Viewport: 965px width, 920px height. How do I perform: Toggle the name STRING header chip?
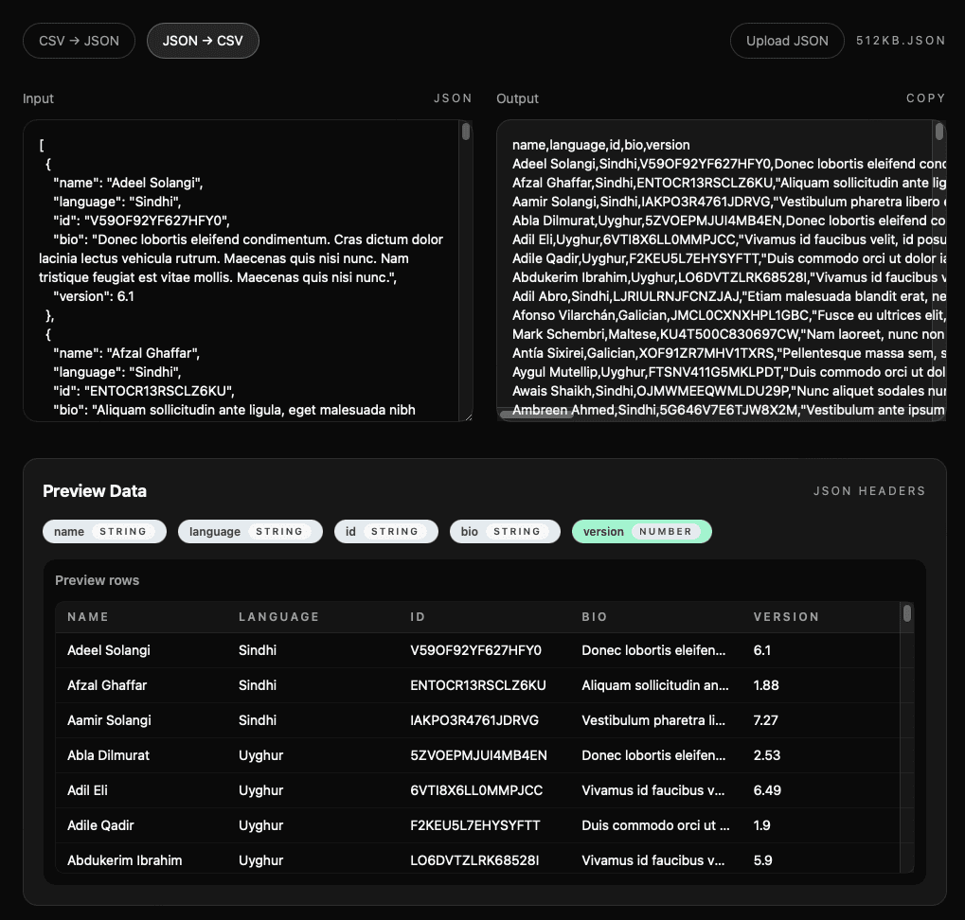pos(104,531)
